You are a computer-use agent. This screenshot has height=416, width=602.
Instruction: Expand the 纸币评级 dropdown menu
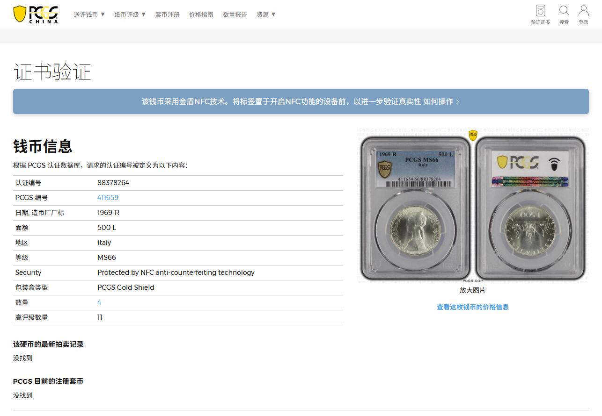(130, 14)
